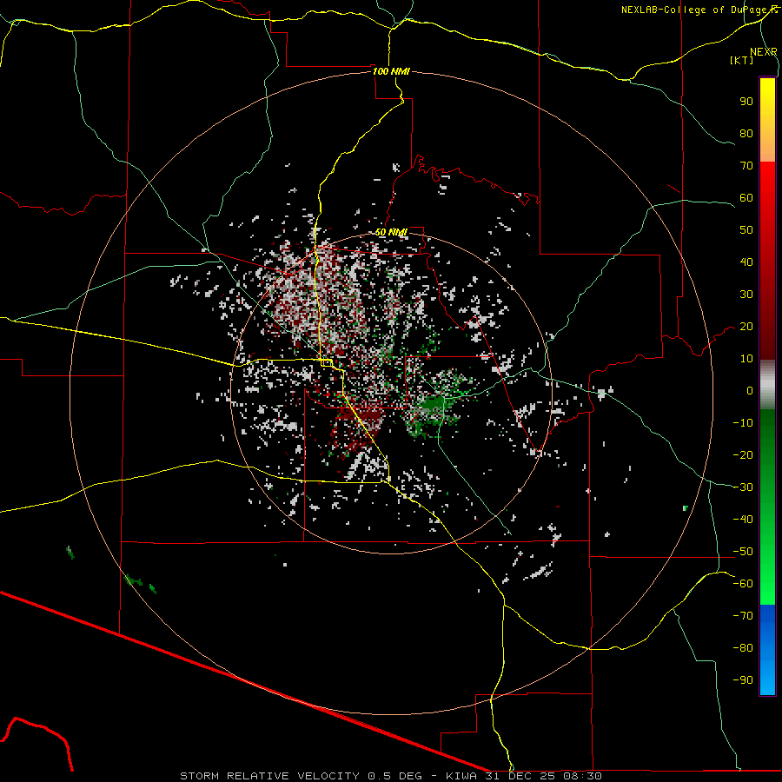The height and width of the screenshot is (782, 782).
Task: Click the 100 NMI range ring label
Action: [391, 71]
